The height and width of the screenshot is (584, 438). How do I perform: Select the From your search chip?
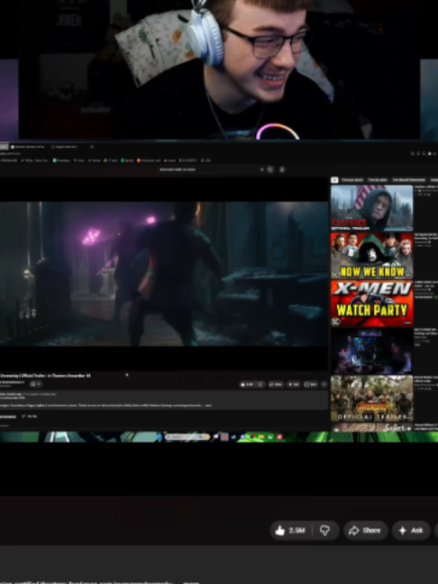(352, 180)
